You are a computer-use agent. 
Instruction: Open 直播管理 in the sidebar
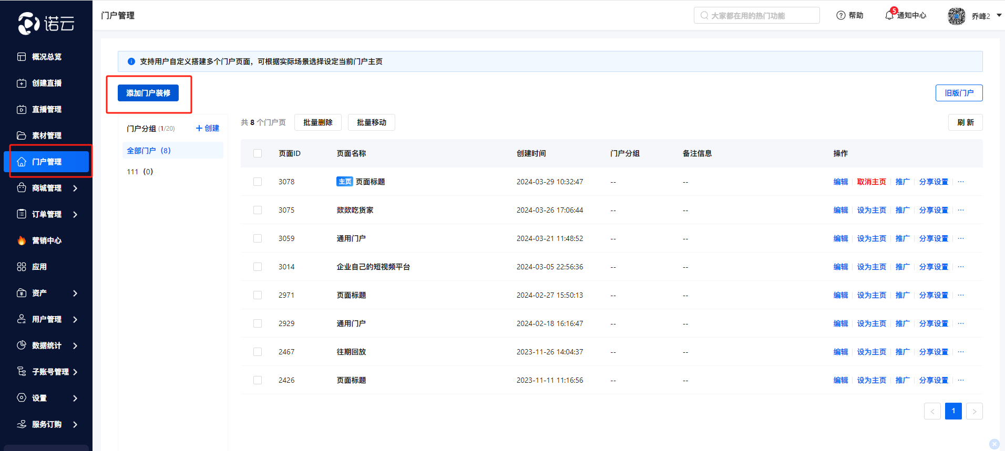point(46,109)
